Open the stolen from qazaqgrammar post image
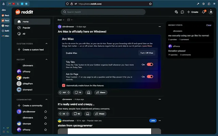 tap(109, 131)
